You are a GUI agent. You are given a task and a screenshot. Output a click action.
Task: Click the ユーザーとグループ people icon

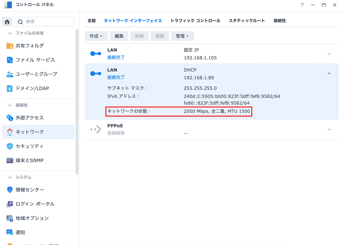click(10, 74)
